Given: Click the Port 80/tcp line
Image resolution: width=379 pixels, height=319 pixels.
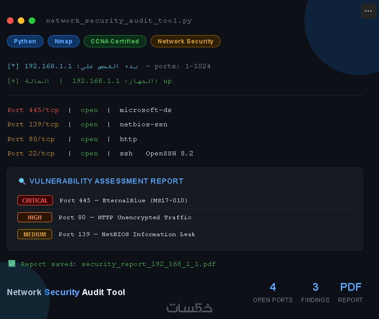Looking at the screenshot, I should tap(72, 139).
